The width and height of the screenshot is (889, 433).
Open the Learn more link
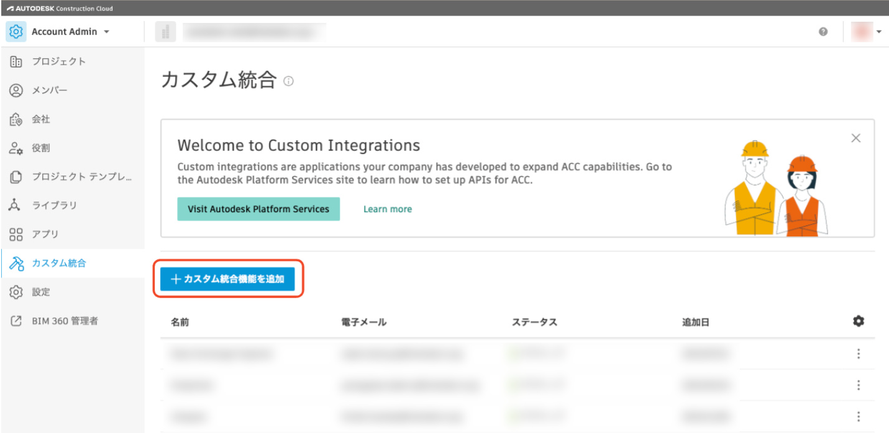pos(388,209)
